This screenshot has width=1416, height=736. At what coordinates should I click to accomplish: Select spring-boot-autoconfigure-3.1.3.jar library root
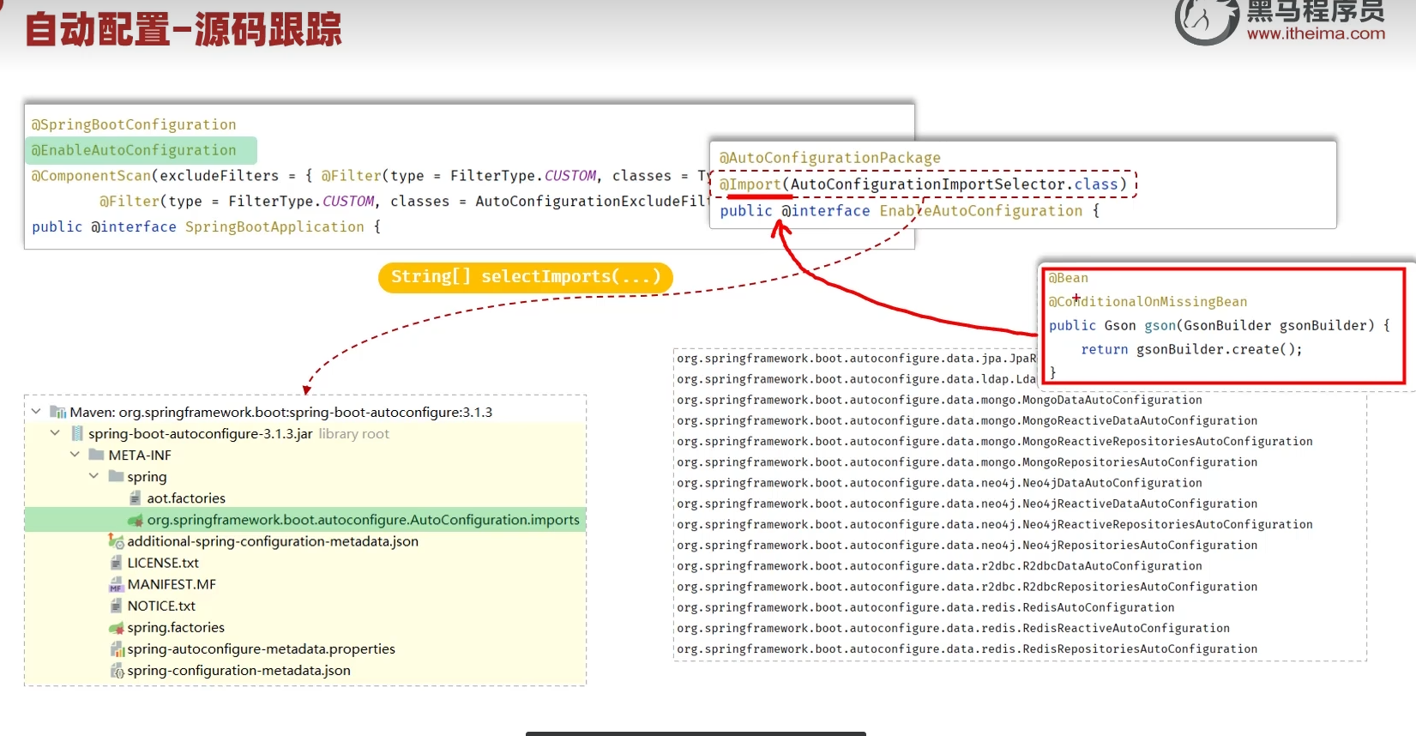tap(238, 434)
